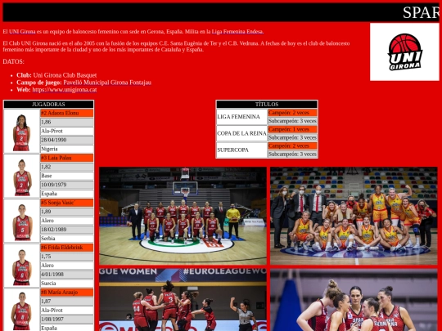The width and height of the screenshot is (442, 331).
Task: Select the '#2 Adaora Elonu' name cell
Action: pyautogui.click(x=67, y=113)
